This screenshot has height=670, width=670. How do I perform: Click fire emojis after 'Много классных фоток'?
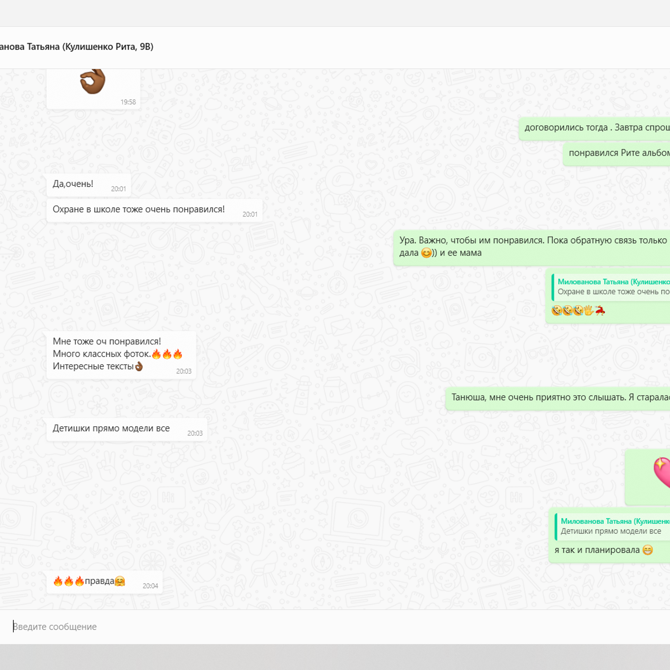[167, 354]
